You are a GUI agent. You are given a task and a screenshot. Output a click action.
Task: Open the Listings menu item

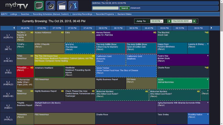click(x=13, y=14)
